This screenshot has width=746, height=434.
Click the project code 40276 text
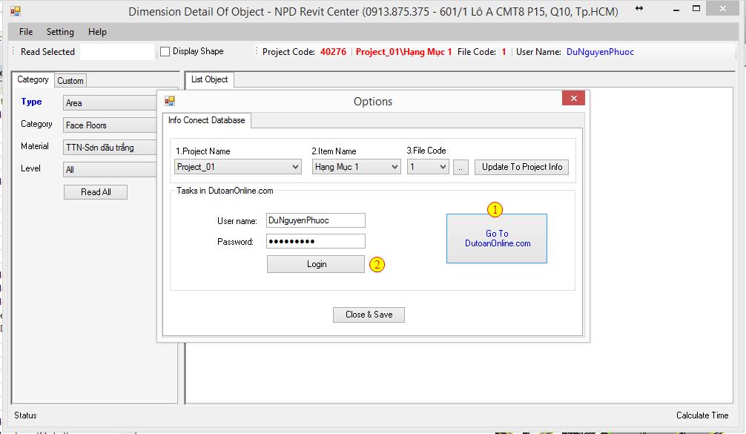coord(333,51)
